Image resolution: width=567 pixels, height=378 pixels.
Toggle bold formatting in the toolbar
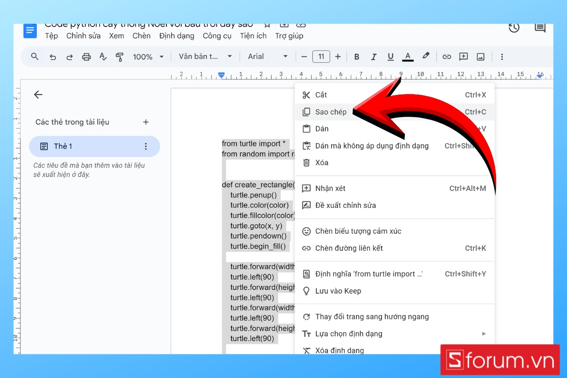[x=357, y=56]
